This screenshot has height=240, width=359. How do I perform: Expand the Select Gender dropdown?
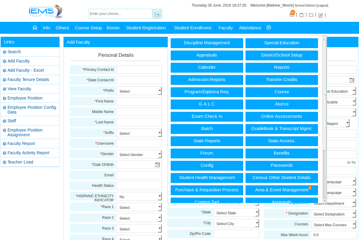tap(139, 154)
